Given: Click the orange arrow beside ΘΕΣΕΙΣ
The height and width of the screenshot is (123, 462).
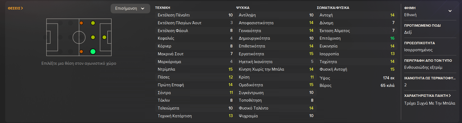Looking at the screenshot, I should coord(22,8).
